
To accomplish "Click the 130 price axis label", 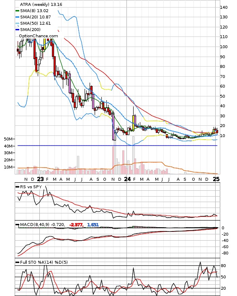I will click(x=224, y=17).
